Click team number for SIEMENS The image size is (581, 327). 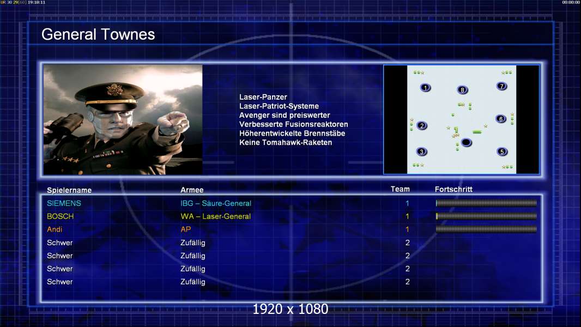coord(407,203)
